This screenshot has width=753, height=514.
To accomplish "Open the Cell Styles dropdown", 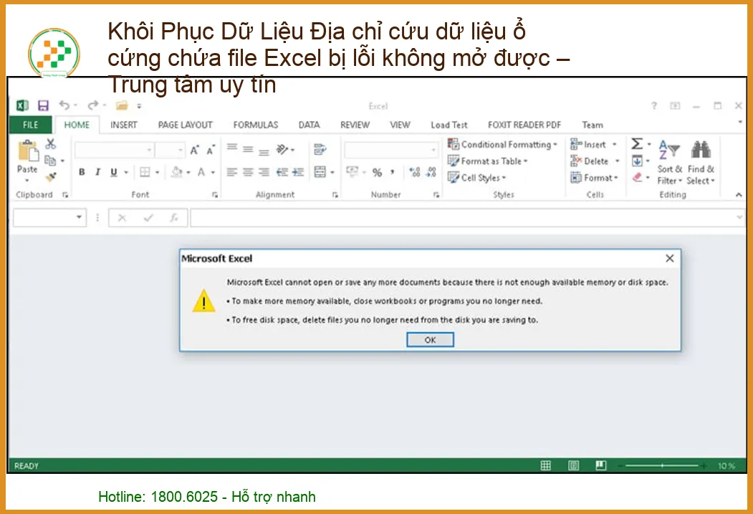I will pos(477,178).
